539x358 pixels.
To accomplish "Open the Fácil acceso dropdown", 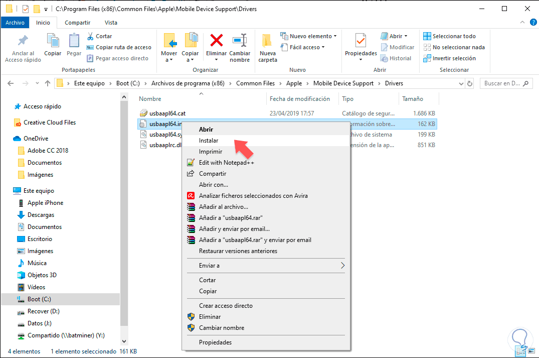I will pyautogui.click(x=302, y=47).
